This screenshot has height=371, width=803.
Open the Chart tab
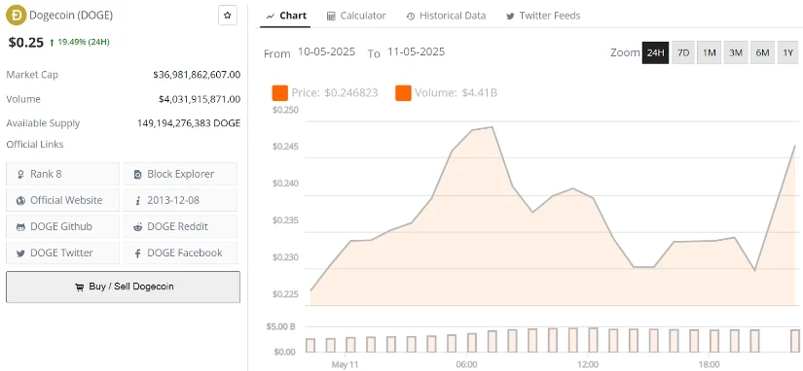coord(286,16)
